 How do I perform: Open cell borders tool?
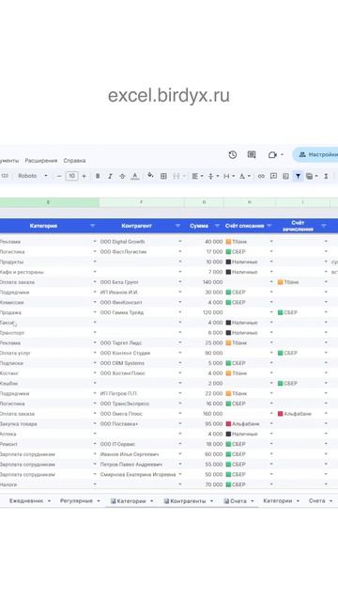163,176
